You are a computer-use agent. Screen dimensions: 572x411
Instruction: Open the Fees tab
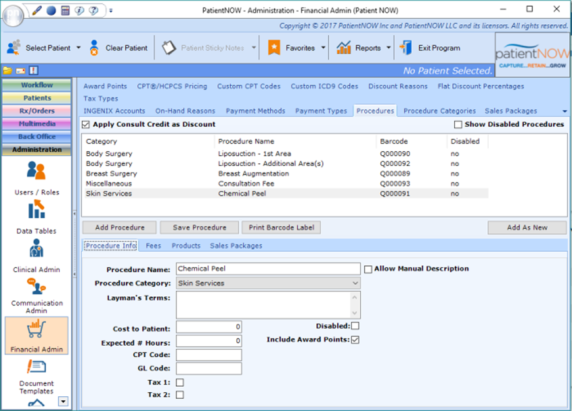click(153, 246)
